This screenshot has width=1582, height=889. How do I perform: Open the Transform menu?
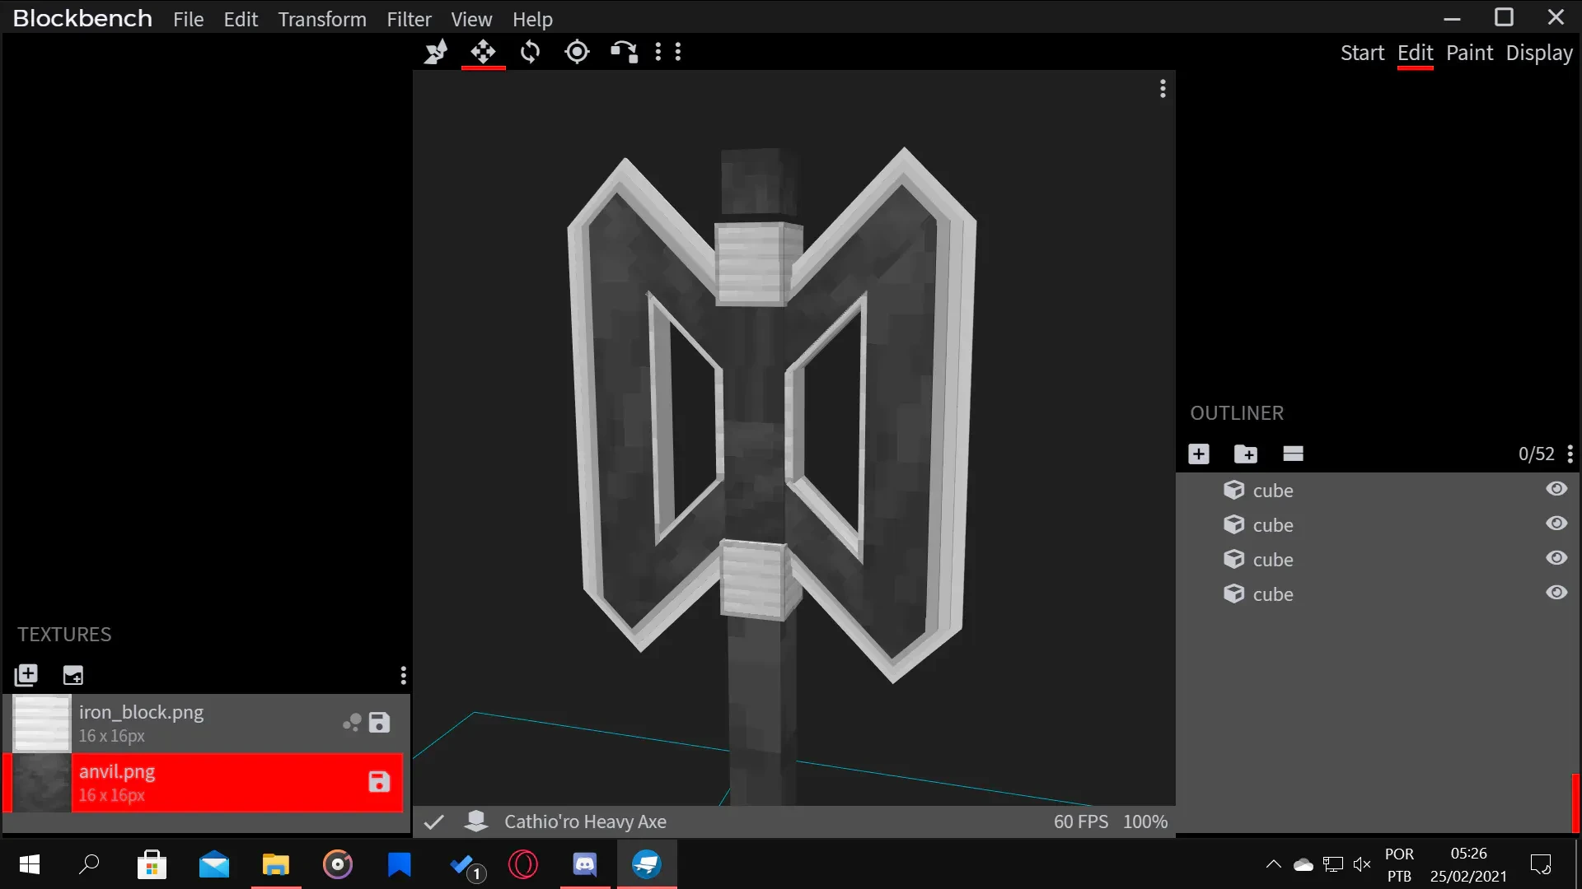(x=322, y=19)
